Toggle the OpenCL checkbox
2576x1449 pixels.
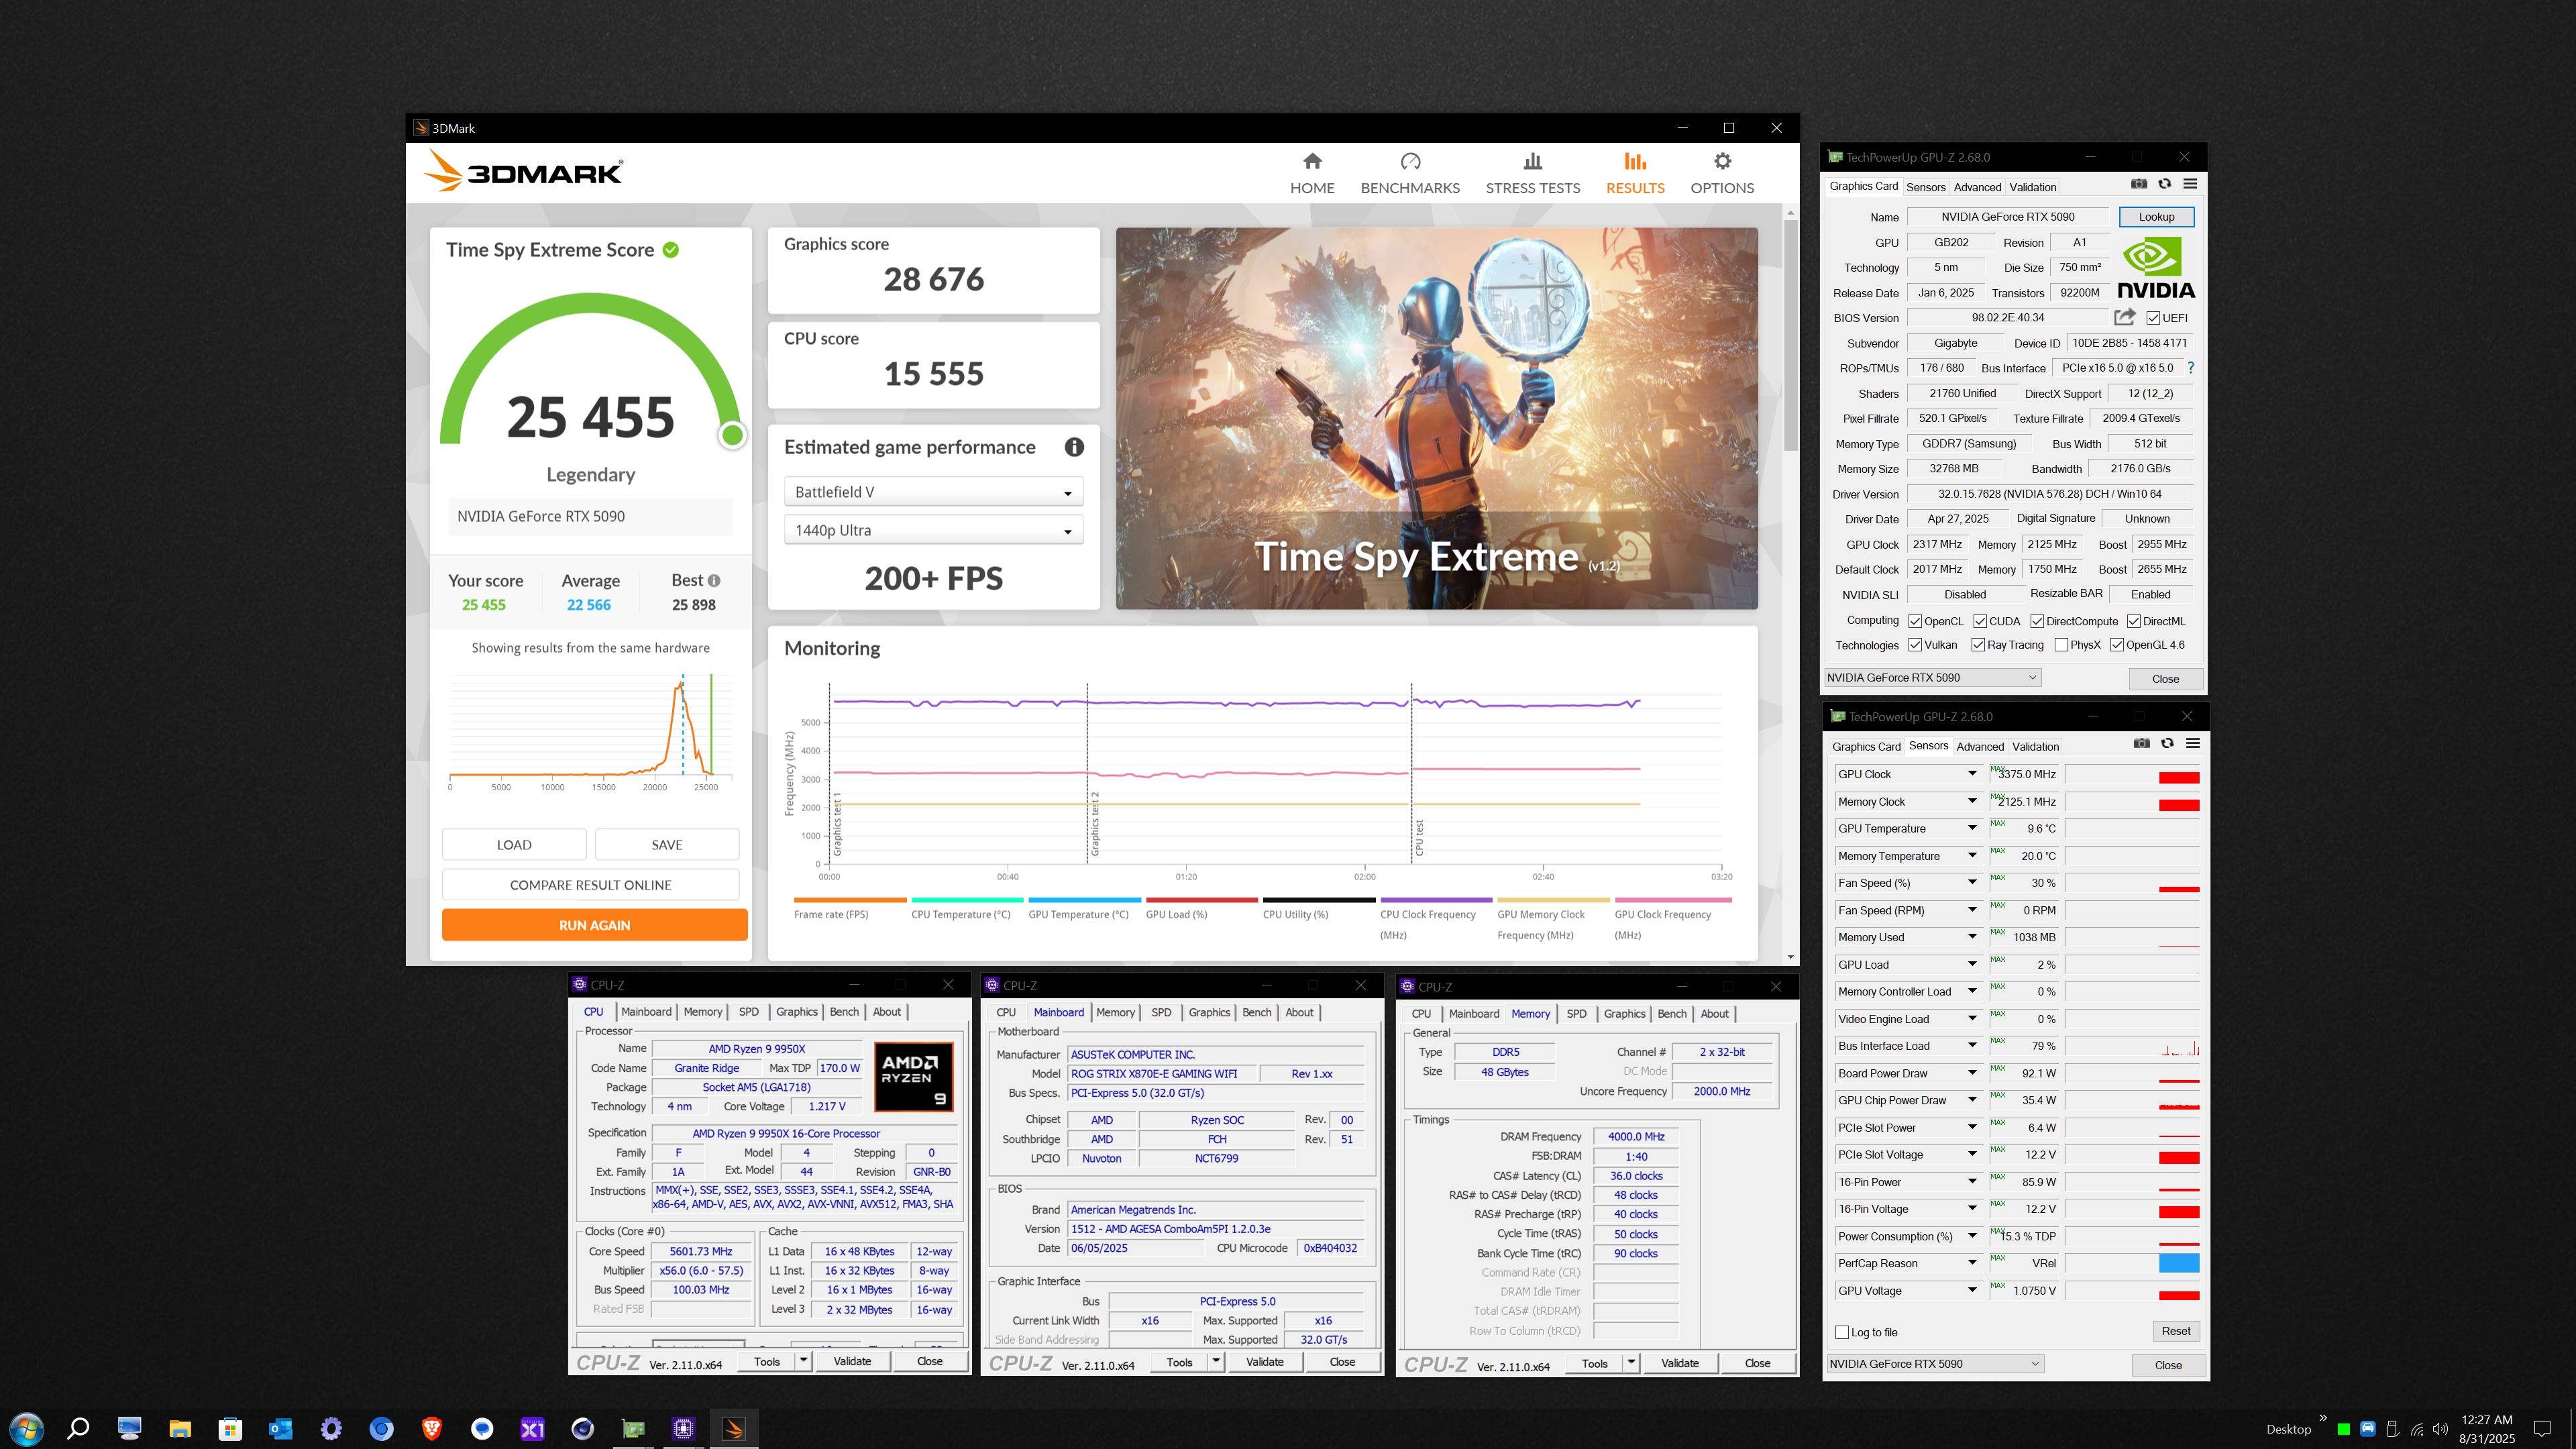coord(1915,621)
